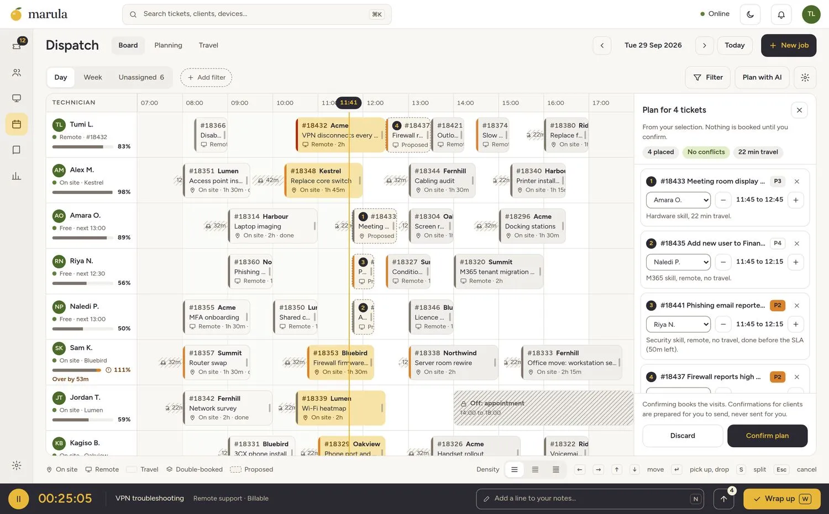Toggle dark mode with the moon icon
The width and height of the screenshot is (829, 514).
750,14
